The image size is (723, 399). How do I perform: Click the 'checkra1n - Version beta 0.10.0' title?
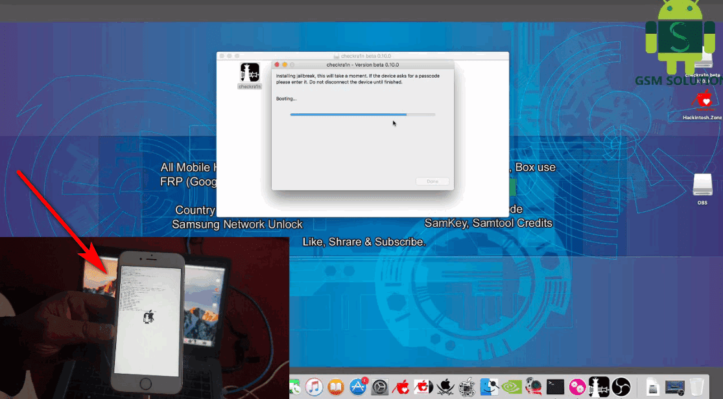[x=362, y=65]
